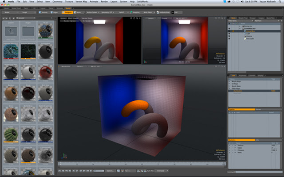Click the pan icon in render preview
The image size is (284, 177).
(x=131, y=18)
